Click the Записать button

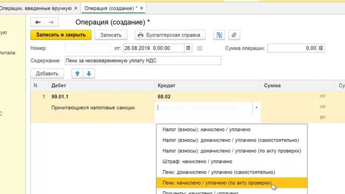[x=111, y=35]
